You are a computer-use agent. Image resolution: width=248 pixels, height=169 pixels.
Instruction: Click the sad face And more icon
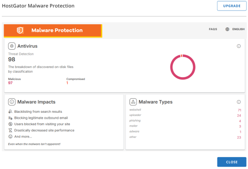click(11, 137)
